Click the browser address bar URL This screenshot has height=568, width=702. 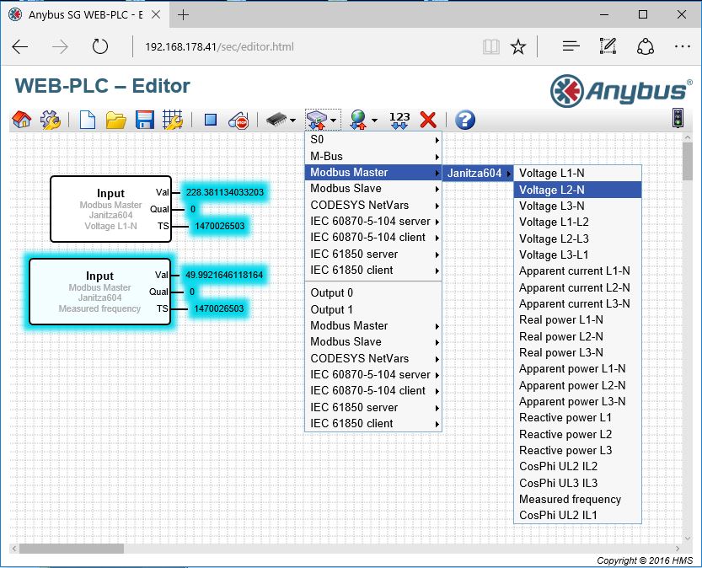click(219, 46)
